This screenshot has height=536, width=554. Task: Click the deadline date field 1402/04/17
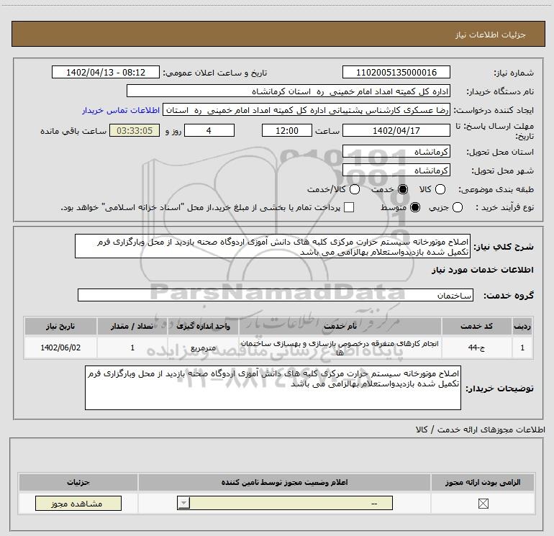click(x=396, y=130)
